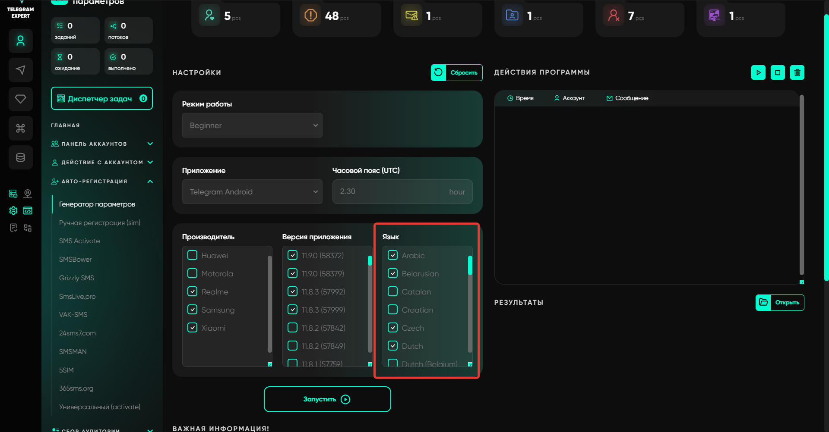Open the database icon in left sidebar
Screen dimensions: 829x432
20,157
